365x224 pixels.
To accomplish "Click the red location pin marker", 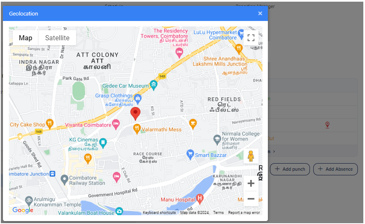I will (135, 113).
